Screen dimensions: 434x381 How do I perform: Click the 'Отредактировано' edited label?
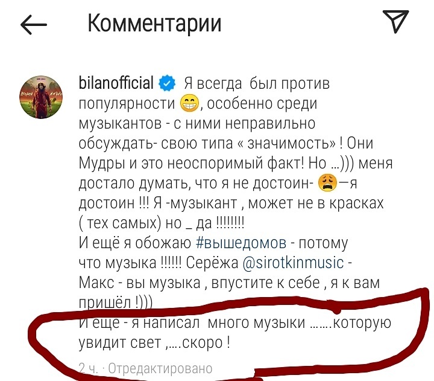pos(160,368)
